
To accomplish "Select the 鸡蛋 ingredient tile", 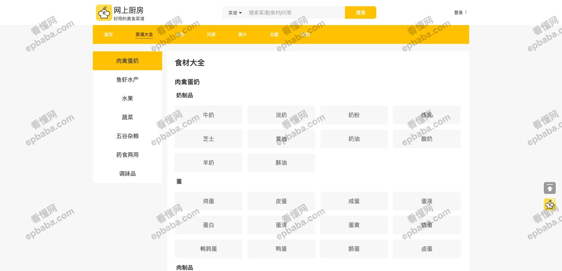I will click(x=208, y=201).
